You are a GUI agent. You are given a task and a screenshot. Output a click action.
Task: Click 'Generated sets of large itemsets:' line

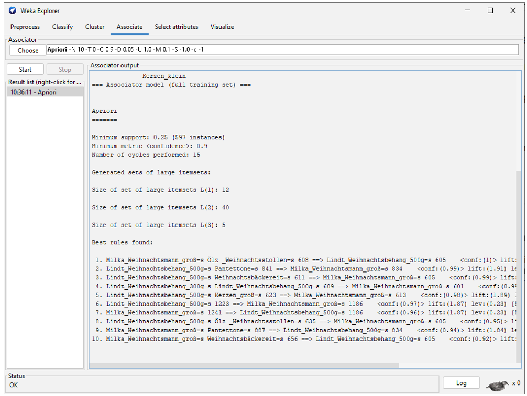[x=151, y=172]
